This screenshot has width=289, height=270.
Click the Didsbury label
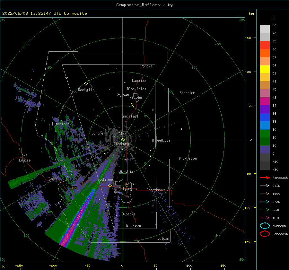(121, 144)
